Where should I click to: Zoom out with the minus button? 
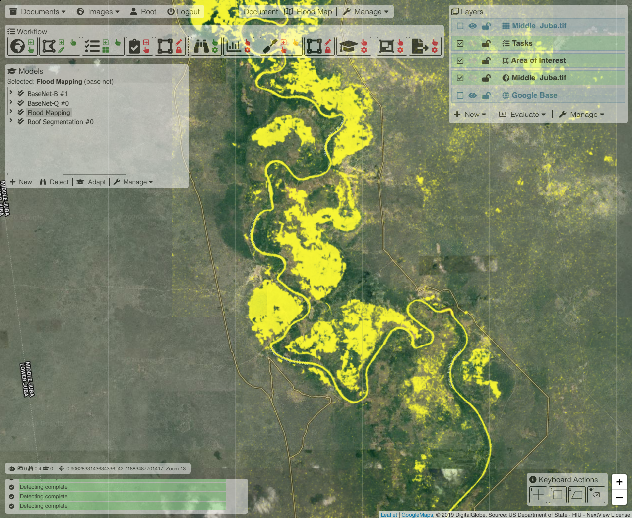[619, 497]
